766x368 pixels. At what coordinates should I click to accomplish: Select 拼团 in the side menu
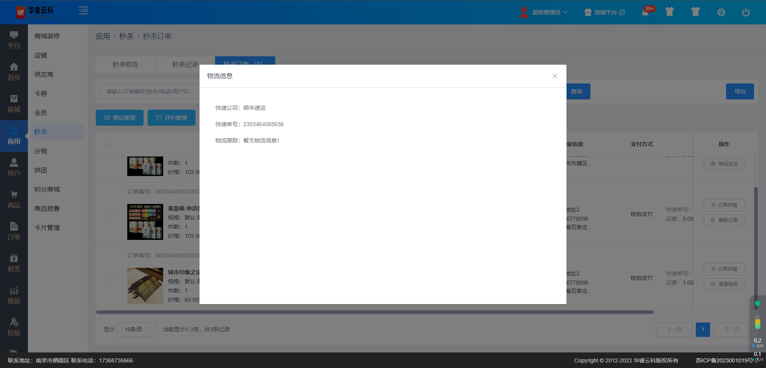[x=41, y=170]
